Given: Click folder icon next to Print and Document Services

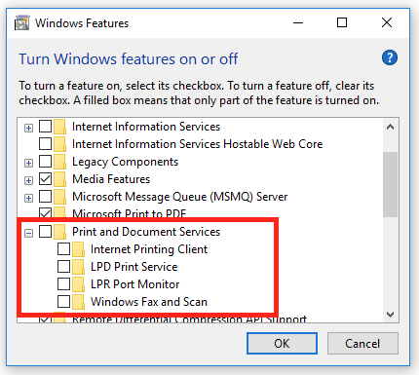Looking at the screenshot, I should point(59,232).
